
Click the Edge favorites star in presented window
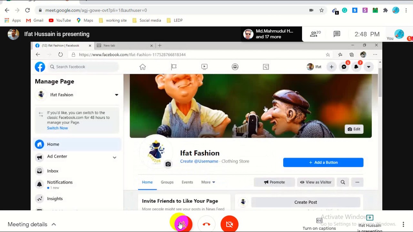(328, 54)
